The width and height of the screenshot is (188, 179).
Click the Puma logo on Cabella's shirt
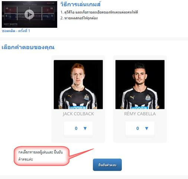click(x=132, y=97)
